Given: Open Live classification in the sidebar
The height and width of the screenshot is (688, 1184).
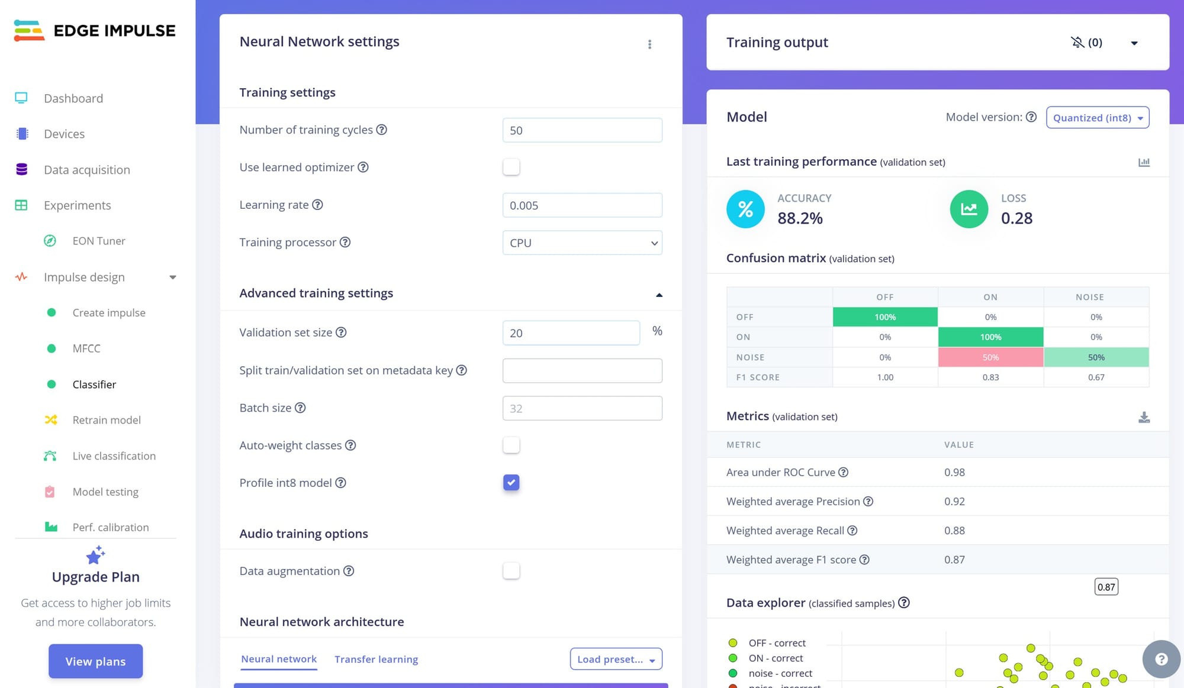Looking at the screenshot, I should click(x=114, y=456).
